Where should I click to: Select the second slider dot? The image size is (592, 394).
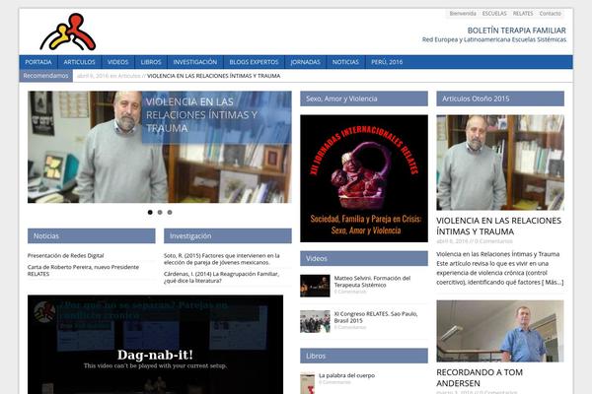pyautogui.click(x=160, y=213)
